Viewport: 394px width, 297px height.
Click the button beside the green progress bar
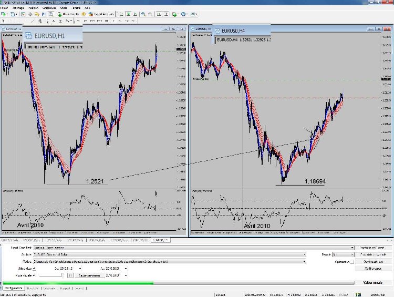373,283
